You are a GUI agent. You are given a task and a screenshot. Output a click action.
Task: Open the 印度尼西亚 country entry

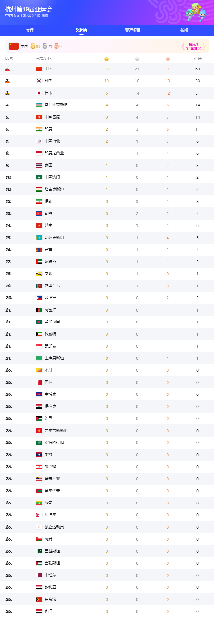(54, 153)
